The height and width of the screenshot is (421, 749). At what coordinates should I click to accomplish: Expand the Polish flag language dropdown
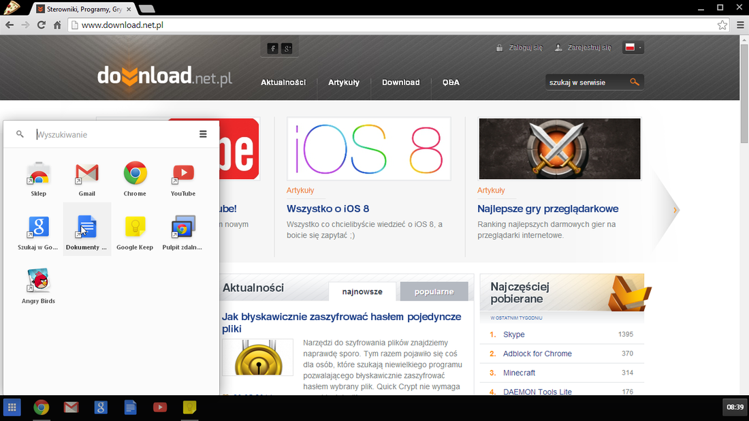[633, 47]
